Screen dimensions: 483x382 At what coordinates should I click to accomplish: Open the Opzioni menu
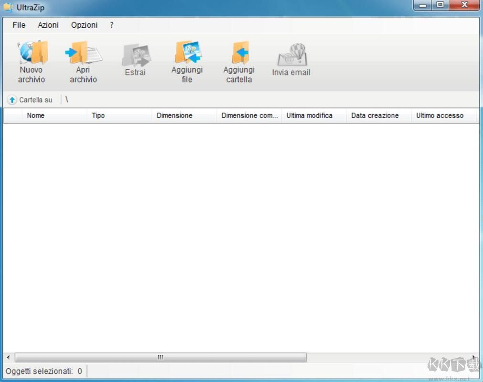84,25
